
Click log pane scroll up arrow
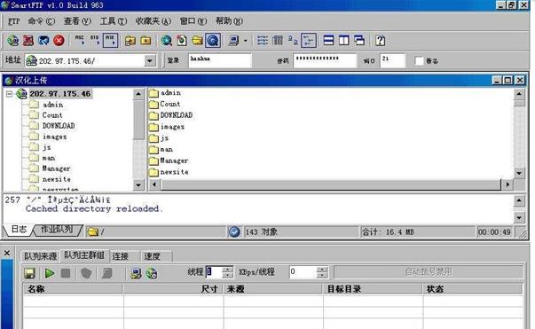519,201
